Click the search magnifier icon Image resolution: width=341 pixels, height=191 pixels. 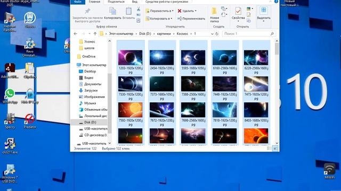[x=272, y=34]
